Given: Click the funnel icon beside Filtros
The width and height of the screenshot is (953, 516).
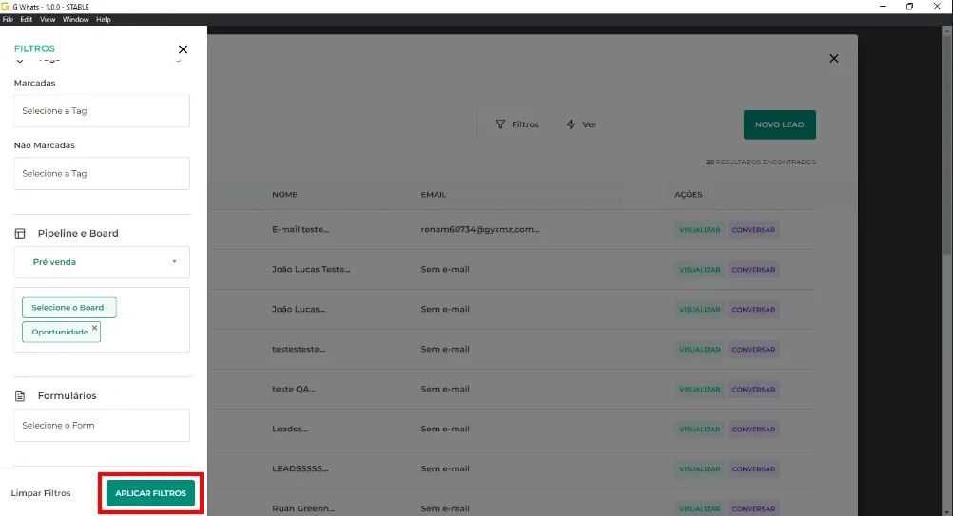Looking at the screenshot, I should point(500,124).
